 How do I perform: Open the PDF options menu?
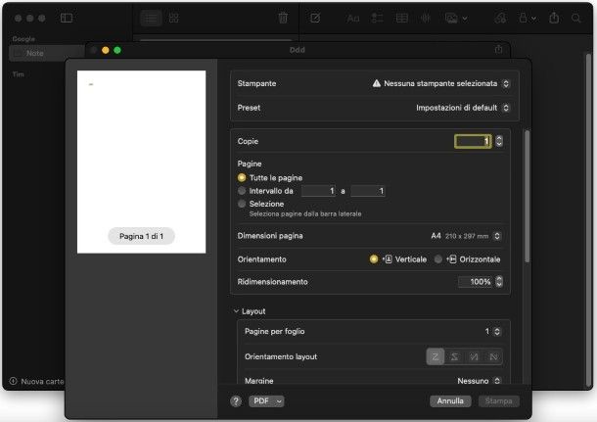[x=266, y=401]
